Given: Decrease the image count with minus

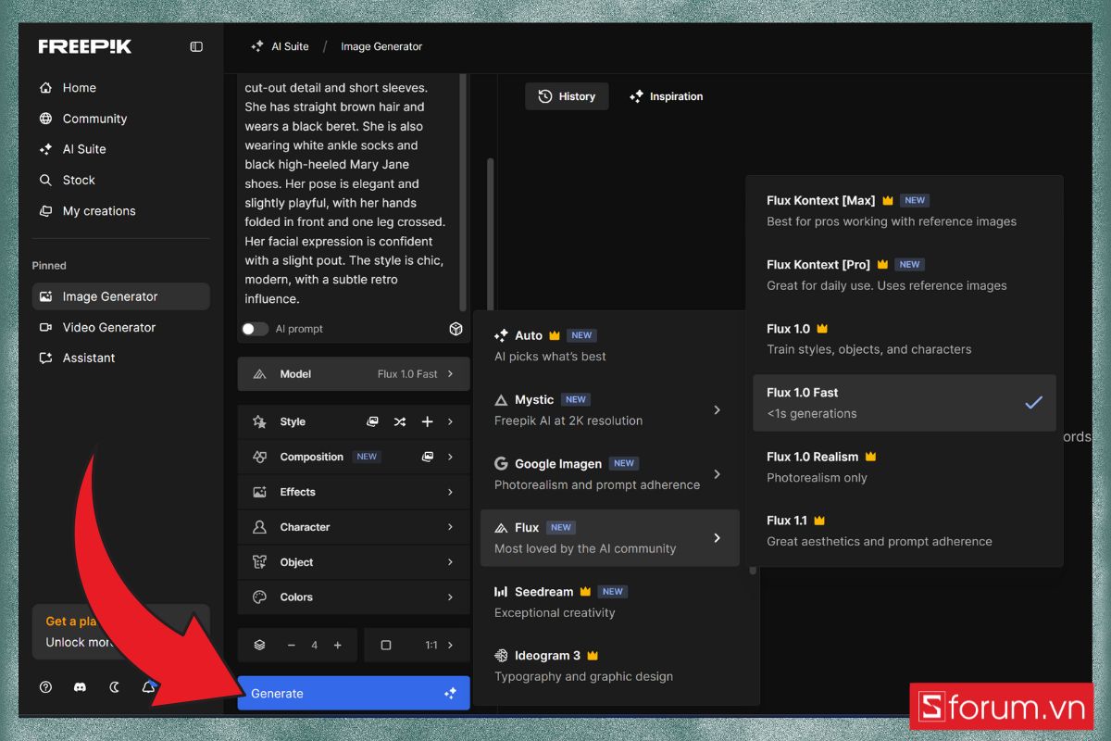Looking at the screenshot, I should (291, 645).
